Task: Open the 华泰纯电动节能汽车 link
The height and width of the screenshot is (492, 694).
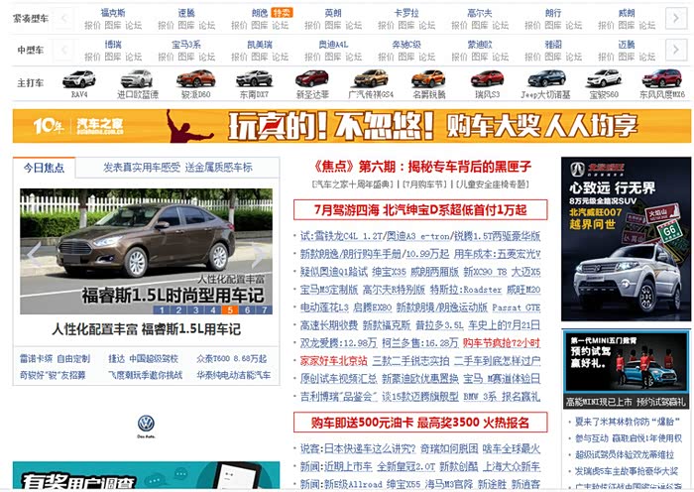Action: pyautogui.click(x=233, y=375)
